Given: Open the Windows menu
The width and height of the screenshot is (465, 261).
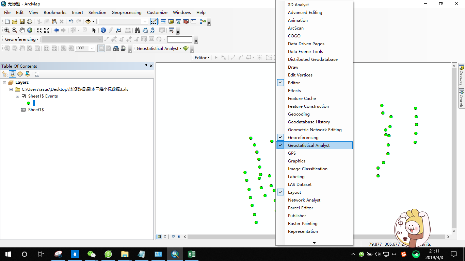Looking at the screenshot, I should coord(182,12).
